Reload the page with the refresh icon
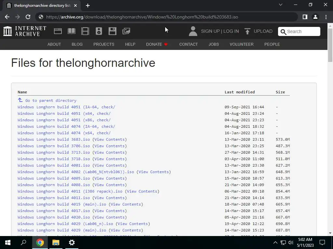Image resolution: width=333 pixels, height=249 pixels. 28,17
